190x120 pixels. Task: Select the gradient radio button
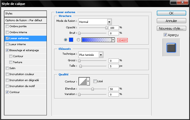pos(78,40)
